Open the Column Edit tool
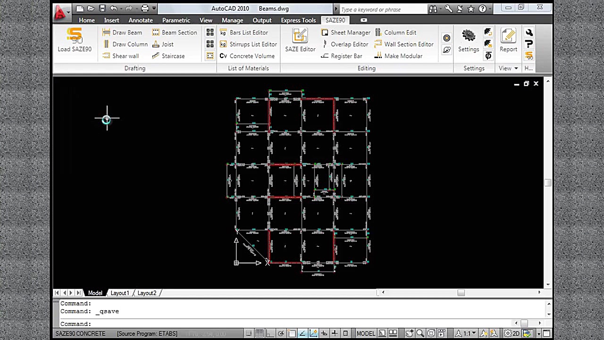 coord(395,33)
